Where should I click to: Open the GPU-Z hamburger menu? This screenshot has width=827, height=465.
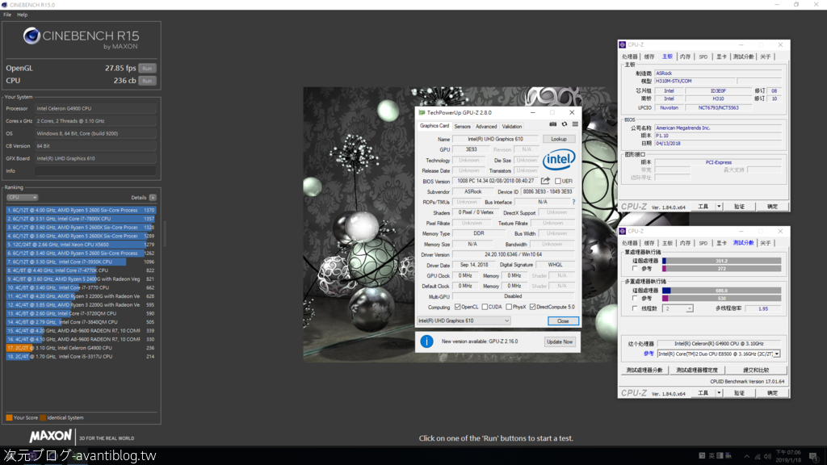pos(575,124)
